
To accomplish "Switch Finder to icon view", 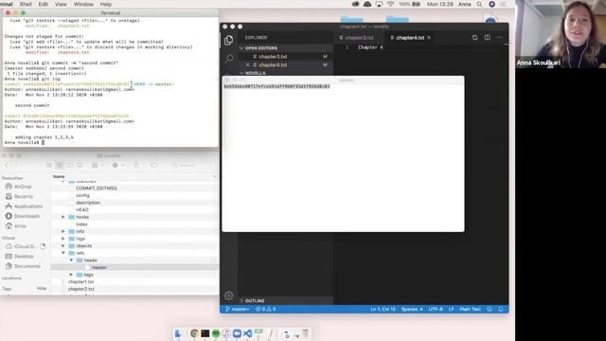I will point(49,165).
